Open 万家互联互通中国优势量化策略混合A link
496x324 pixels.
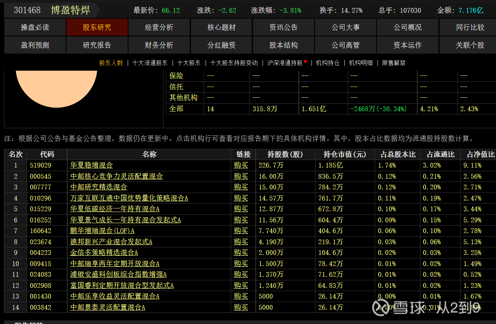129,198
